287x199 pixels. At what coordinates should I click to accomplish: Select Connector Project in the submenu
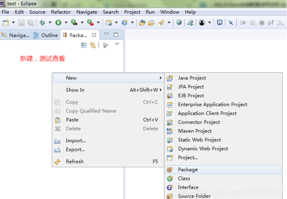(223, 122)
